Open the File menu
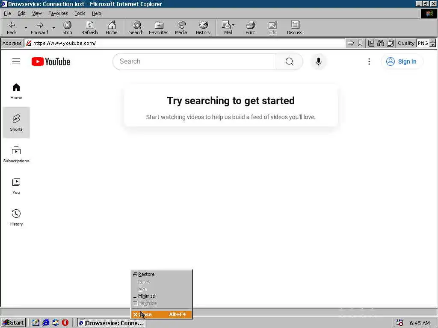This screenshot has height=328, width=438. pos(7,13)
